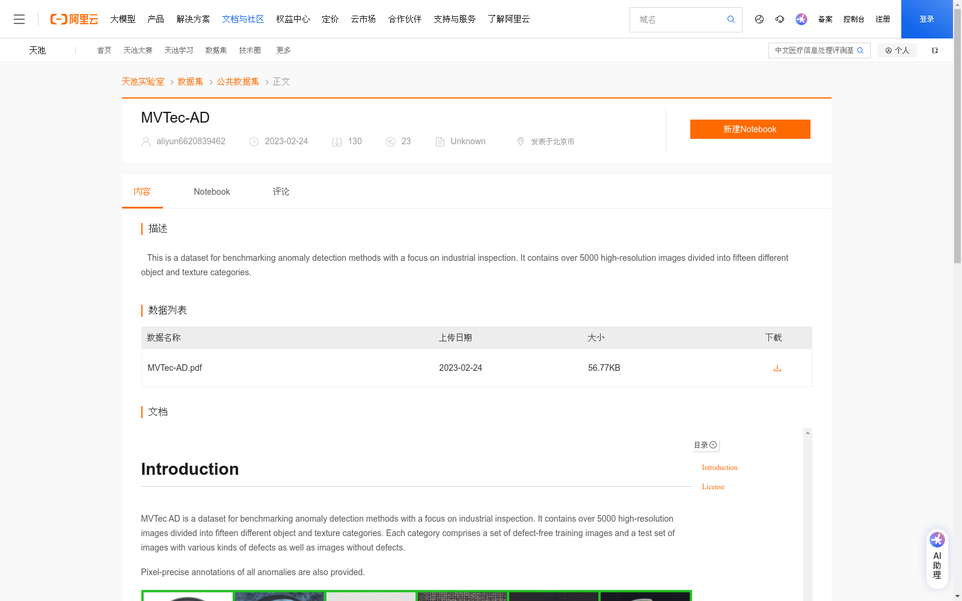
Task: Open the 控制台 console link
Action: coord(854,19)
